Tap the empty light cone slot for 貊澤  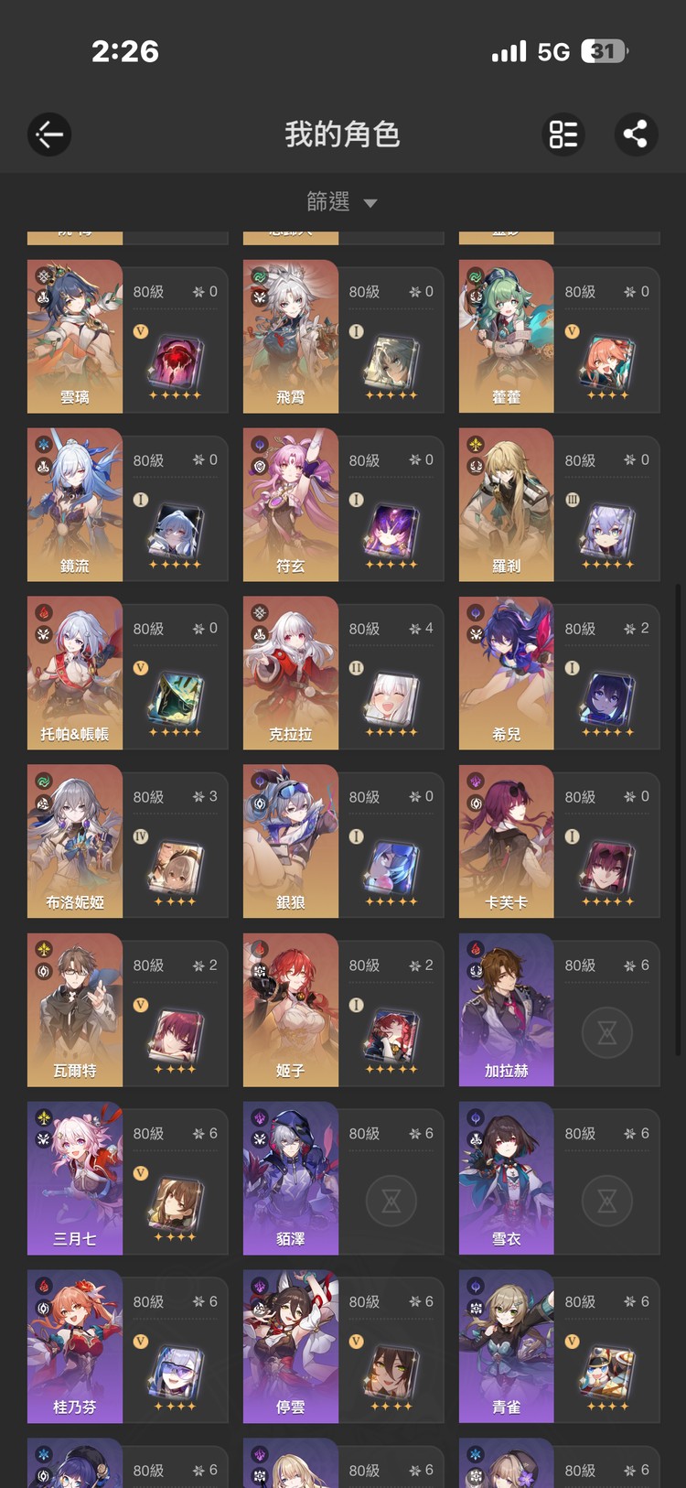[x=391, y=1202]
